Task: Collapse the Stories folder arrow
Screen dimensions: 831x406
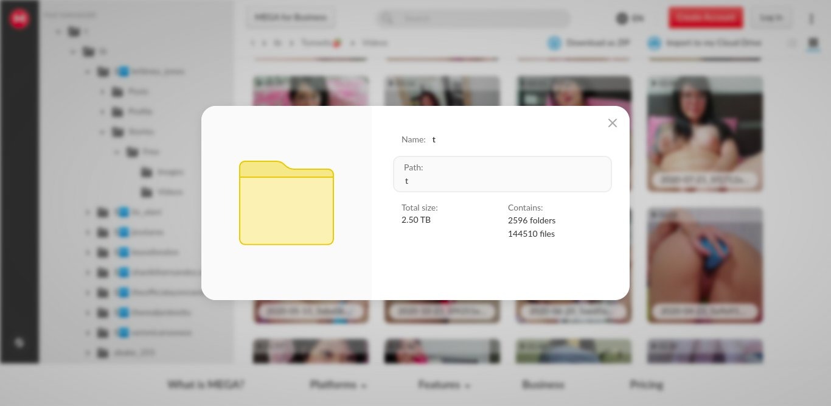Action: (103, 131)
